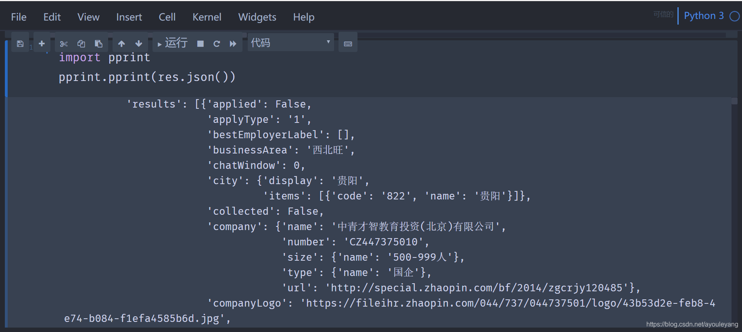This screenshot has width=742, height=332.
Task: Open the 代码 cell type dropdown
Action: 291,42
